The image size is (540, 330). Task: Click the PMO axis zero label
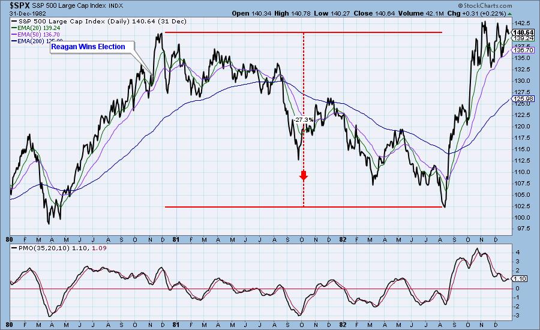(517, 289)
